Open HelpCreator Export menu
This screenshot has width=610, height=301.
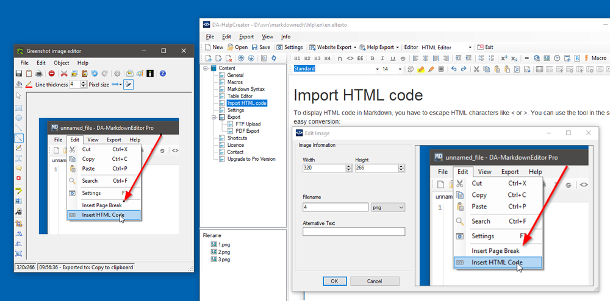[x=246, y=37]
